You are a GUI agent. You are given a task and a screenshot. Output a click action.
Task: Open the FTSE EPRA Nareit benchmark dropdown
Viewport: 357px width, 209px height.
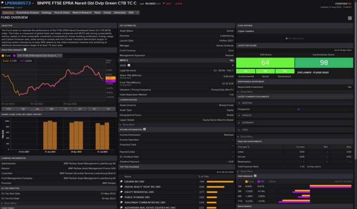tap(40, 55)
